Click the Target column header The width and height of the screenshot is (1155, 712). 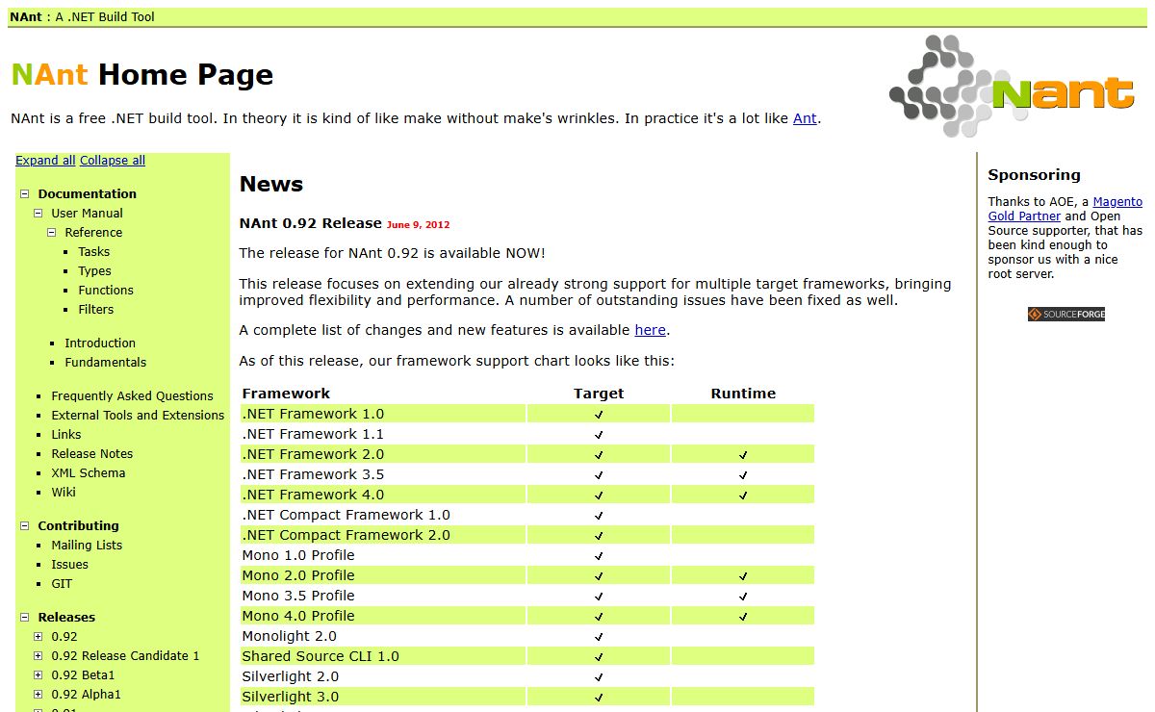(x=599, y=394)
